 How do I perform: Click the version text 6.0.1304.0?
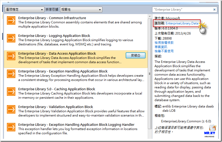click(170, 28)
